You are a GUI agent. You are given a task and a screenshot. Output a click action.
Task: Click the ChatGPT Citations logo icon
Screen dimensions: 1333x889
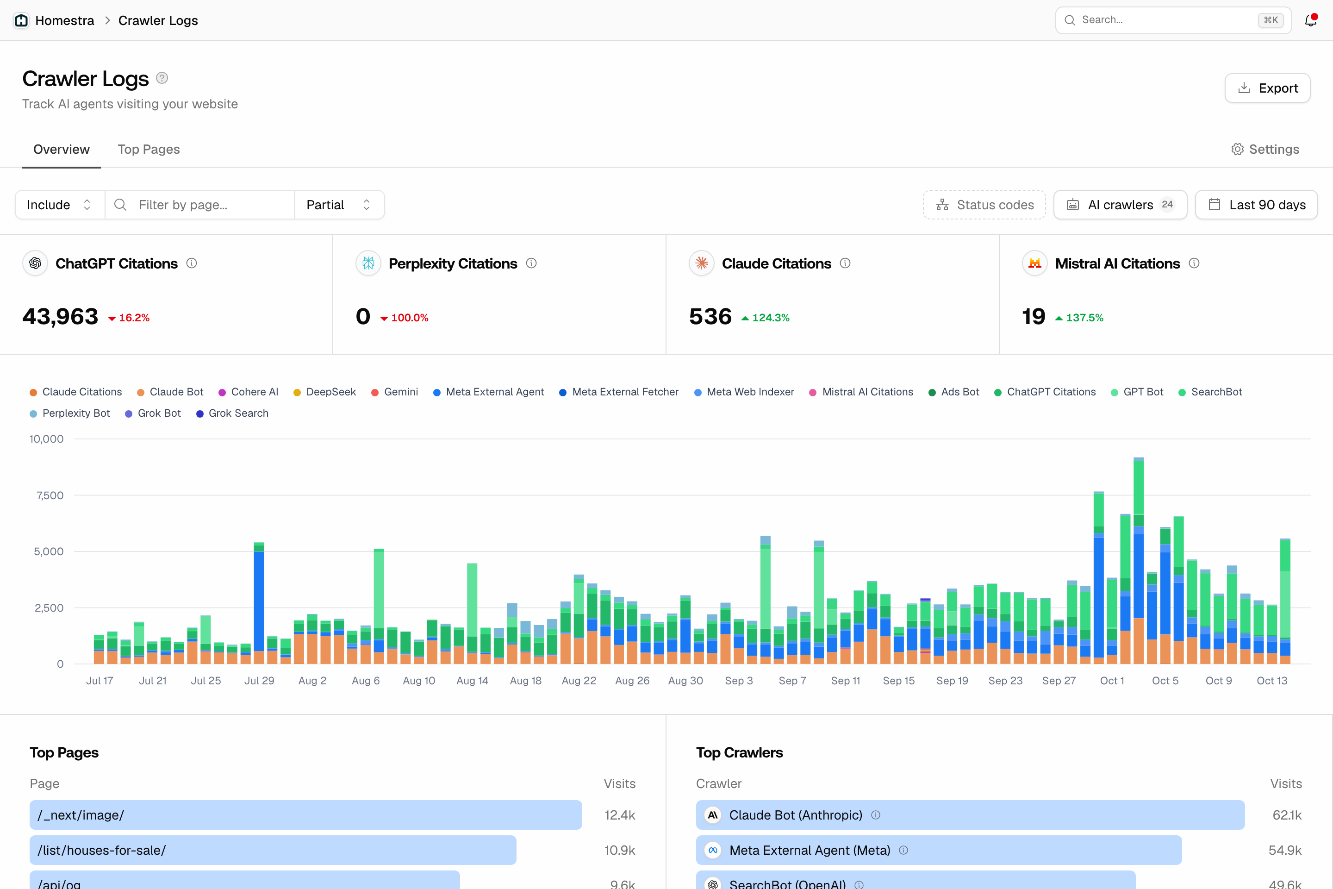[35, 263]
